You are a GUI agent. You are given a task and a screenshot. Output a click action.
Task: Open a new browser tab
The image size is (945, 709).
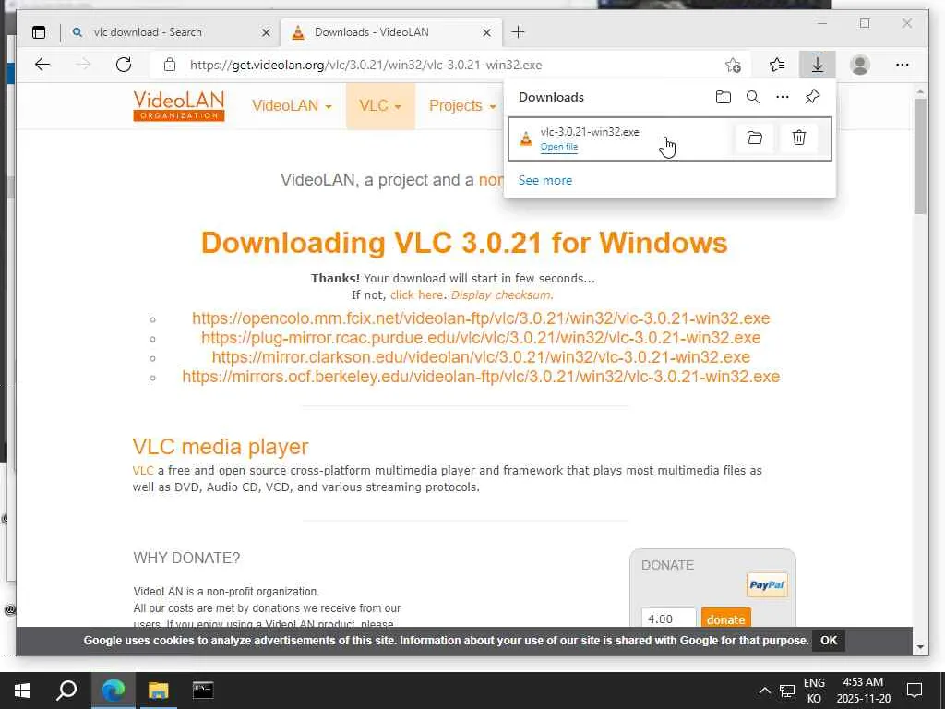click(x=519, y=32)
